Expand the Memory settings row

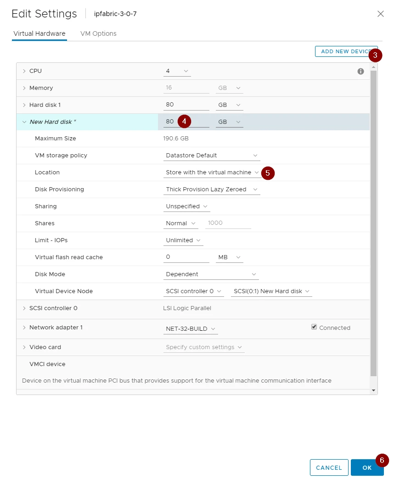pos(24,88)
